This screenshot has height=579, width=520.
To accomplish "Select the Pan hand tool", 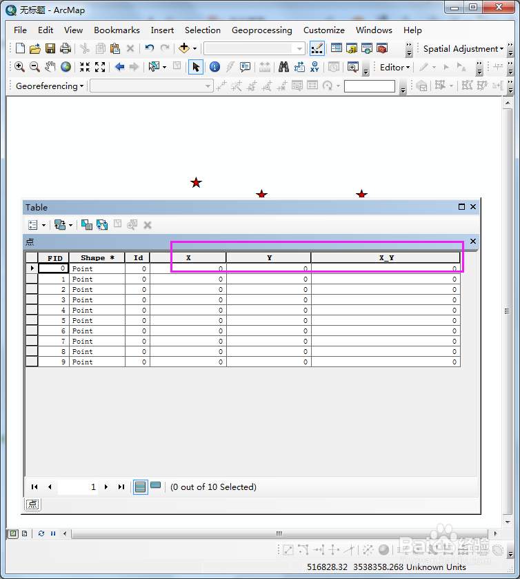I will 50,67.
